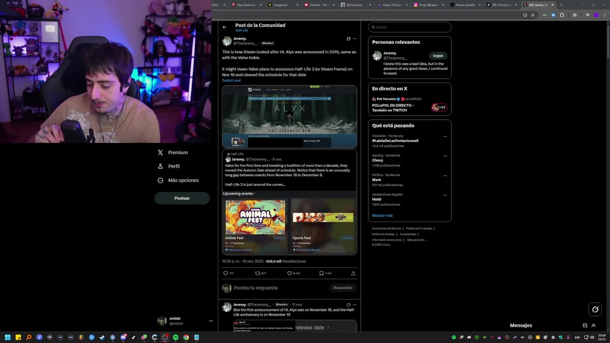
Task: Open more options menu on main post
Action: coord(354,39)
